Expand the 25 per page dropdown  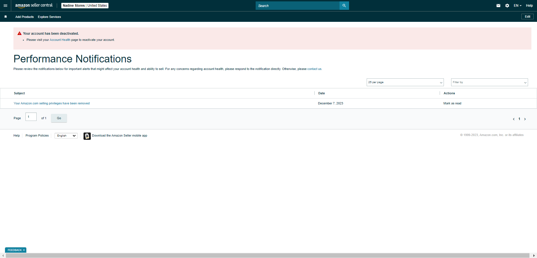[405, 82]
